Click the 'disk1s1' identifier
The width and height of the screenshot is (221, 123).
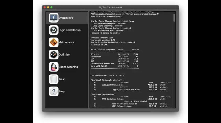click(164, 104)
